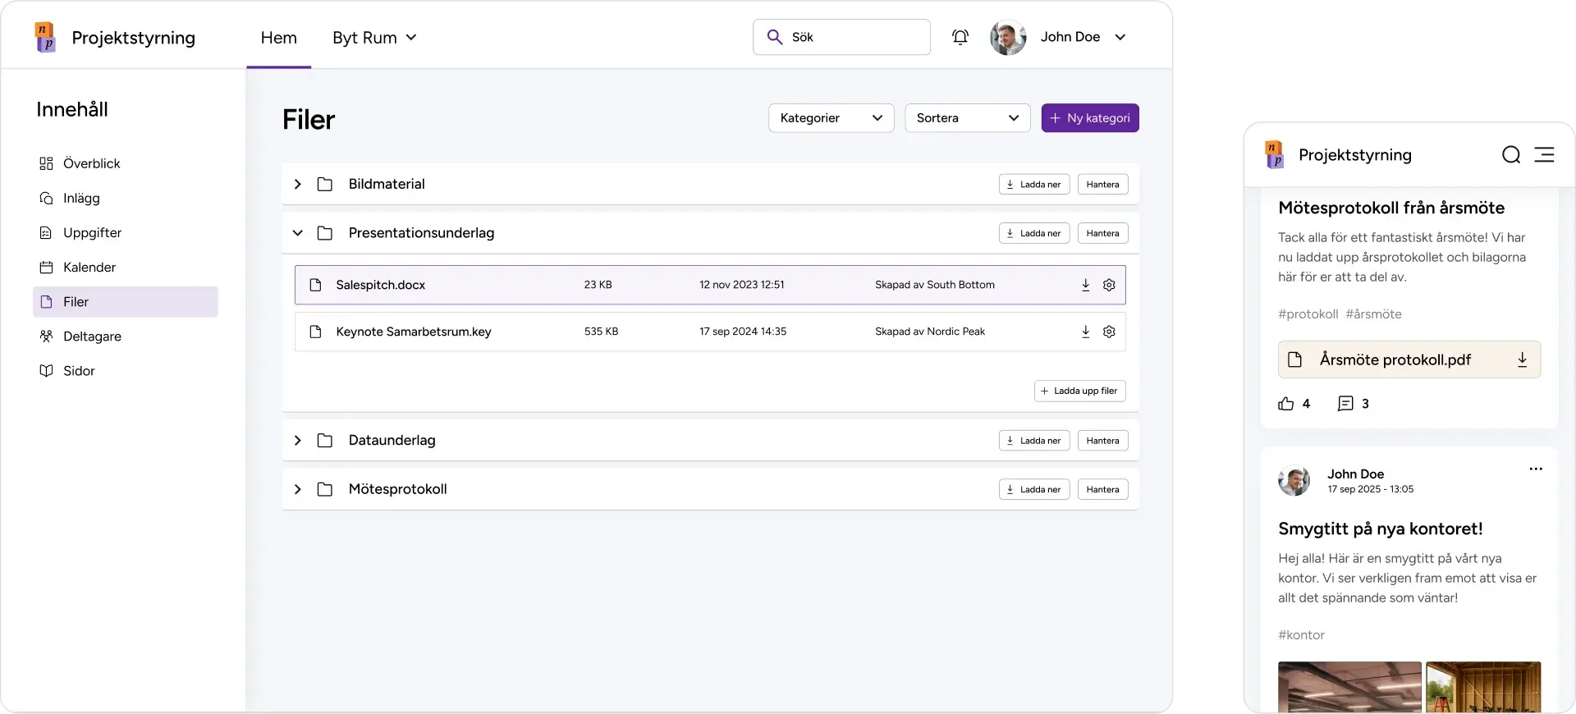Open the Sortera dropdown
The height and width of the screenshot is (714, 1576).
tap(967, 118)
